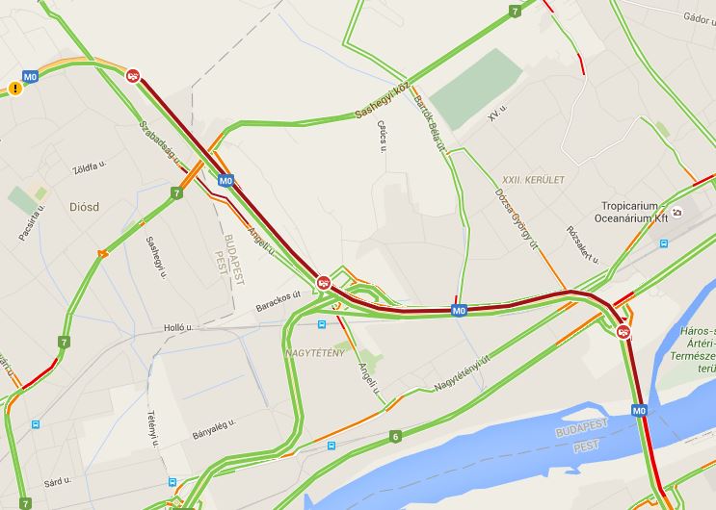Select the XXII. KERÜLET district label
The height and width of the screenshot is (510, 716).
tap(533, 180)
